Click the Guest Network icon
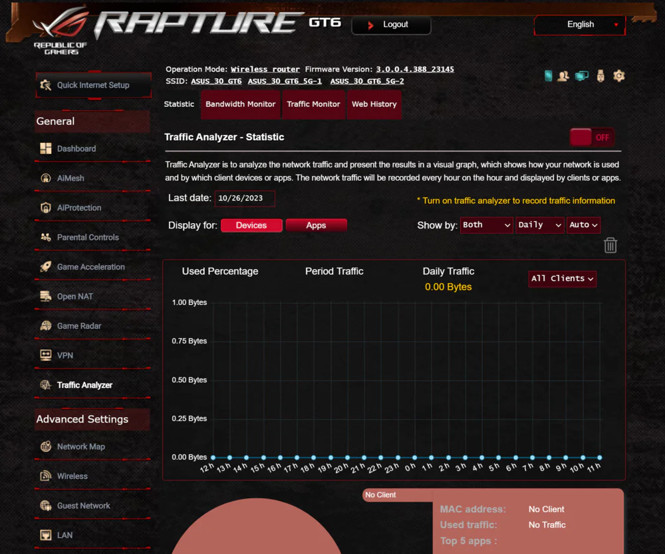665x554 pixels. (x=46, y=506)
